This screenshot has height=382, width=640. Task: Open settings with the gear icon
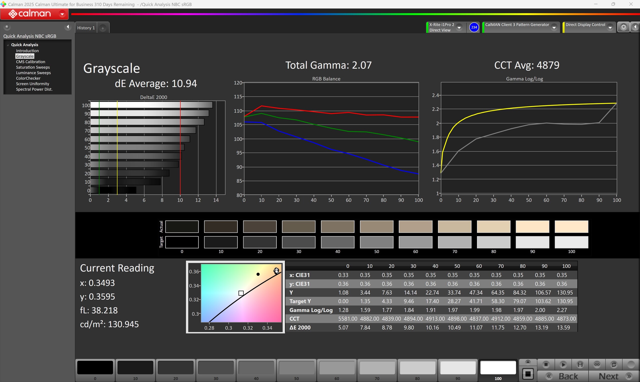click(623, 27)
